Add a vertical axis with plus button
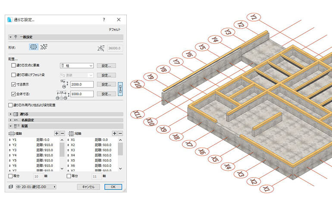 pos(115,134)
